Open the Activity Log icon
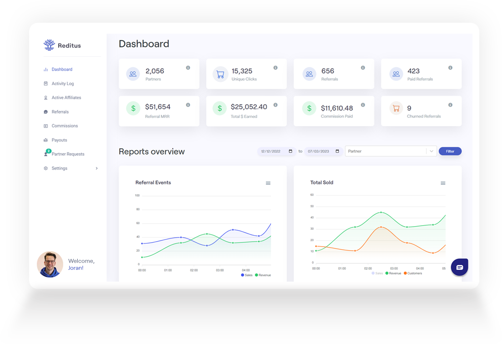The width and height of the screenshot is (502, 344). pos(46,83)
